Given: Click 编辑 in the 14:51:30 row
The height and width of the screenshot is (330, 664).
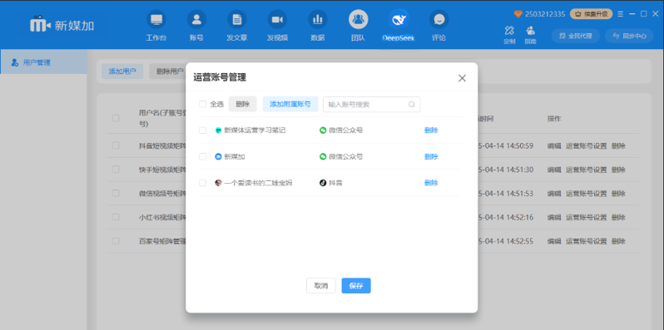Looking at the screenshot, I should point(554,170).
